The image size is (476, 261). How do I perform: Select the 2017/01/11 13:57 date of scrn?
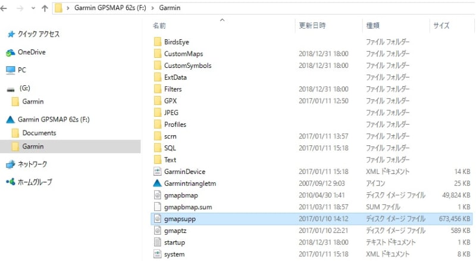point(323,136)
